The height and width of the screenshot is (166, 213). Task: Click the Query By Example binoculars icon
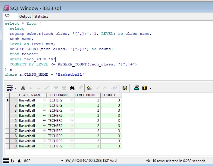coord(72,88)
